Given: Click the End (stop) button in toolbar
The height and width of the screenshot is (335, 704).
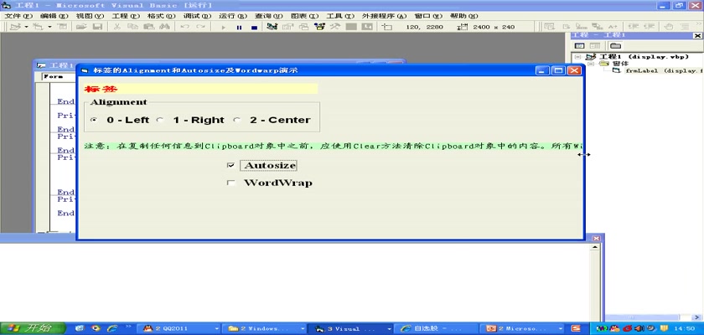Looking at the screenshot, I should tap(254, 27).
